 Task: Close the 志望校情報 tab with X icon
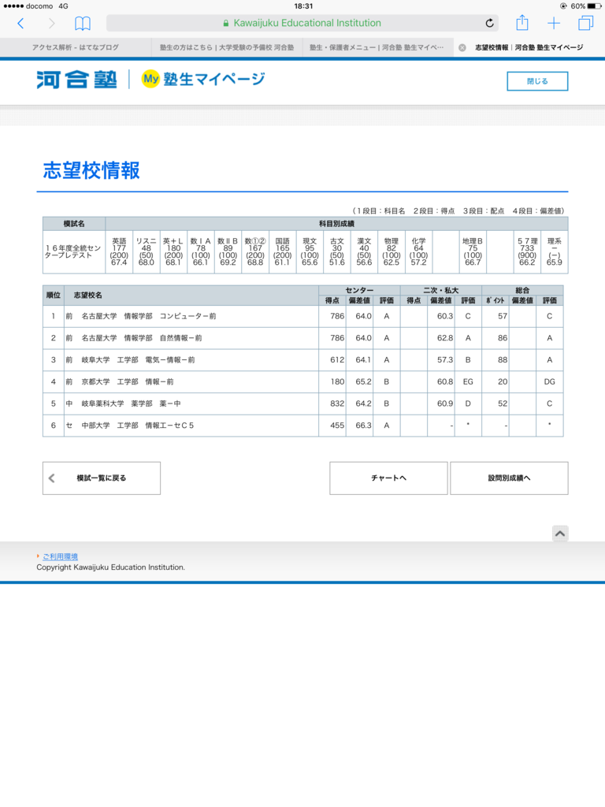click(x=462, y=47)
